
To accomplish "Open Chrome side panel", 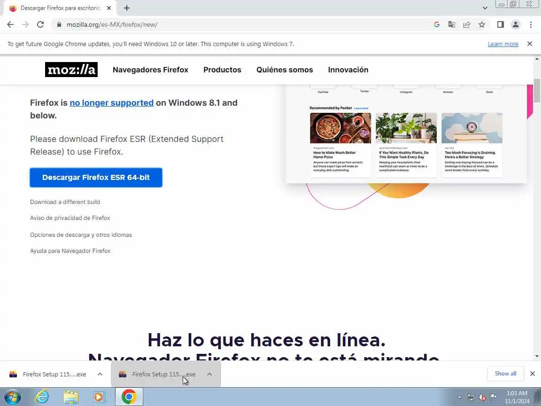I will pyautogui.click(x=500, y=24).
